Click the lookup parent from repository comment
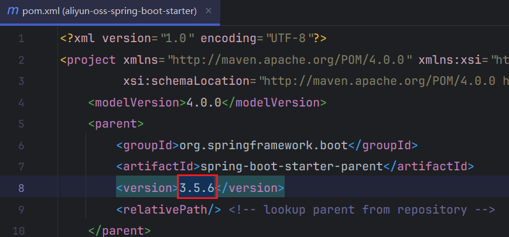The image size is (509, 237). [x=362, y=209]
